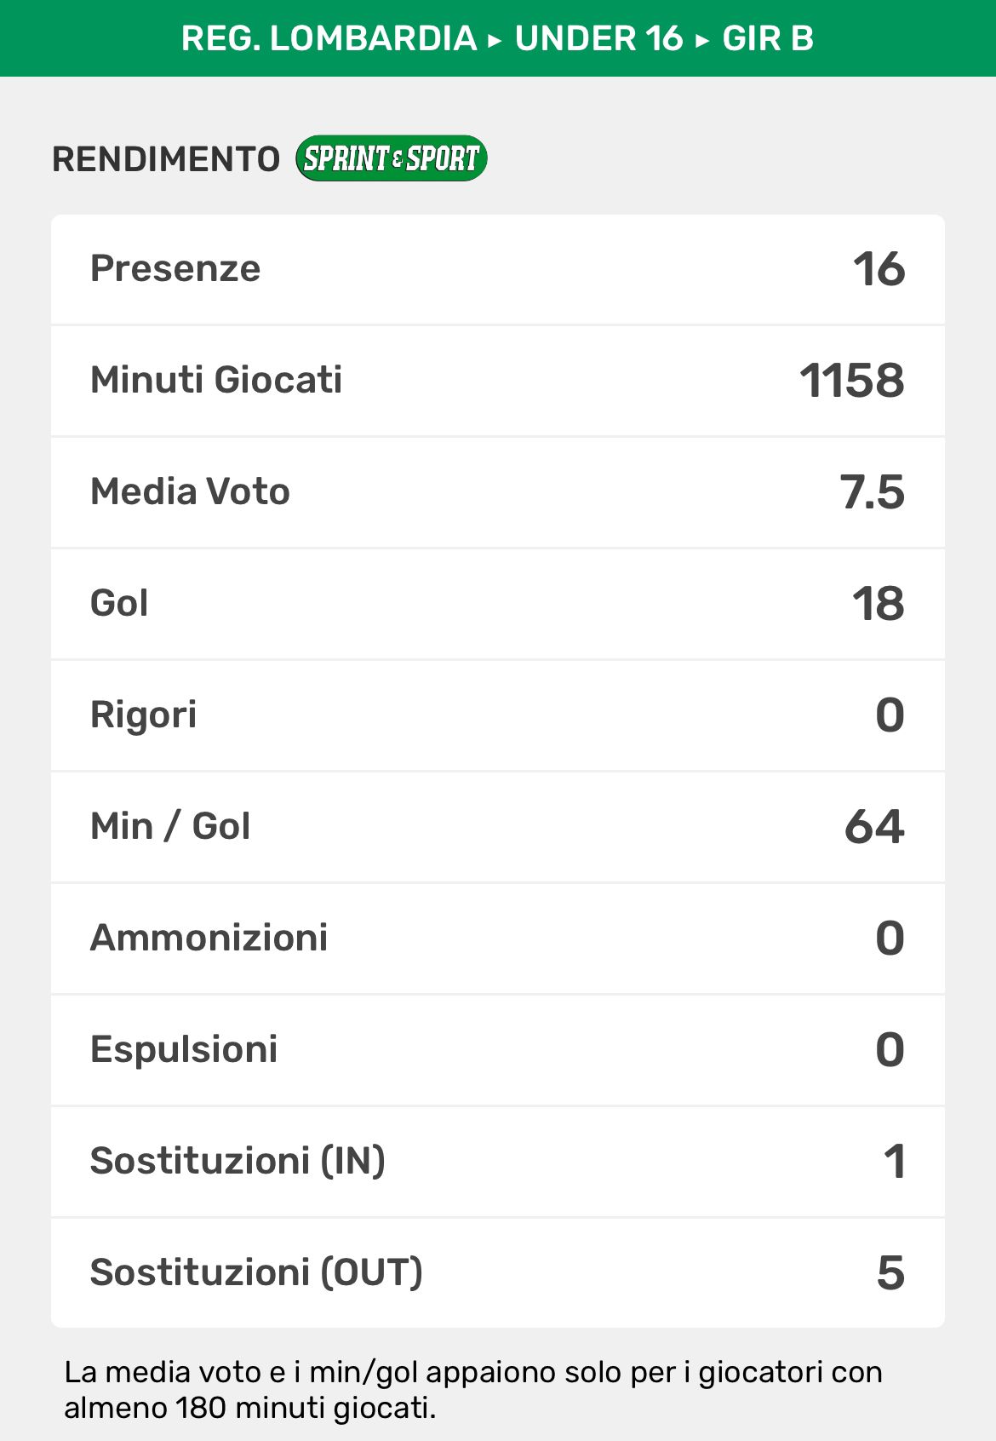Select REG. LOMBARDIA in the header breadcrumb
The image size is (996, 1441).
329,38
